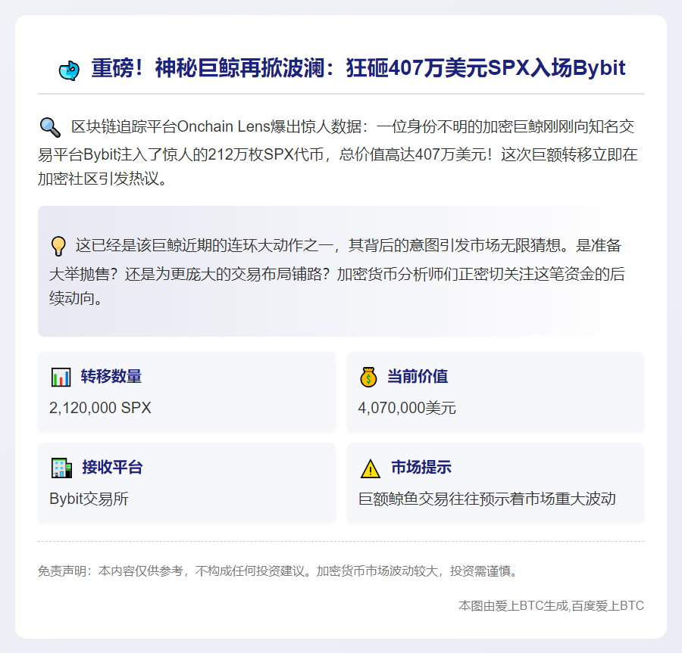
Task: Click the value 2,120,000 SPX
Action: pyautogui.click(x=100, y=408)
